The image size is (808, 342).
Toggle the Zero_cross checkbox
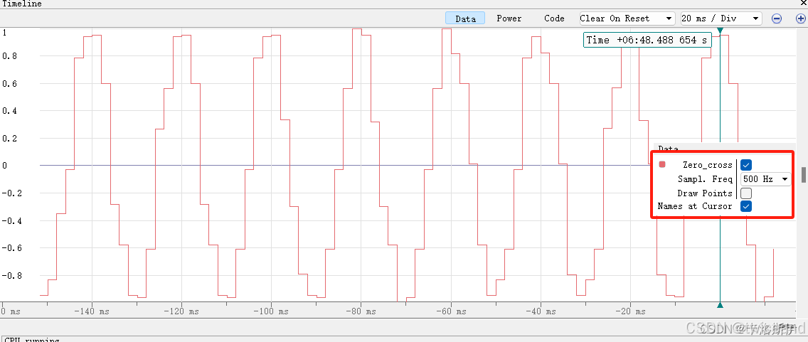point(746,165)
